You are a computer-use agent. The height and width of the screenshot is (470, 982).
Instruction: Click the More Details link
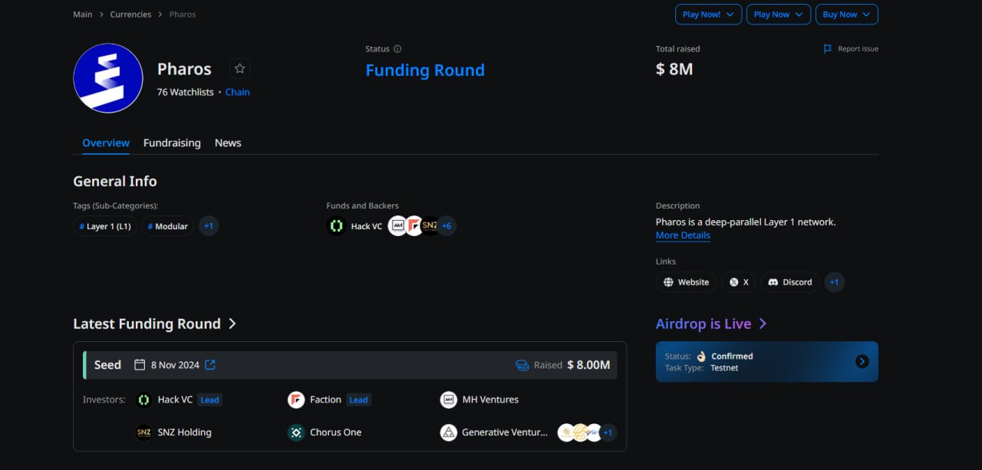[683, 235]
